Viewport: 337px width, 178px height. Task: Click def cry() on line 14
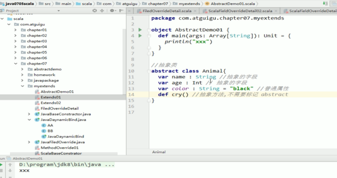point(173,94)
